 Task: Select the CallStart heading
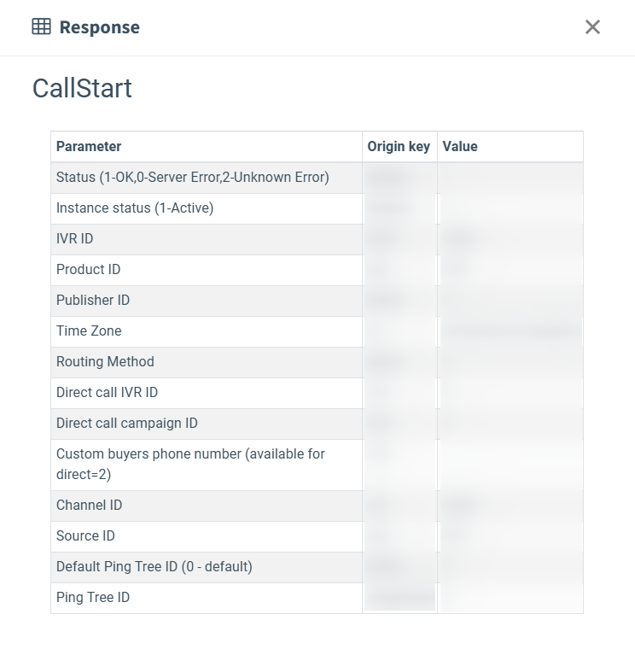pos(82,88)
